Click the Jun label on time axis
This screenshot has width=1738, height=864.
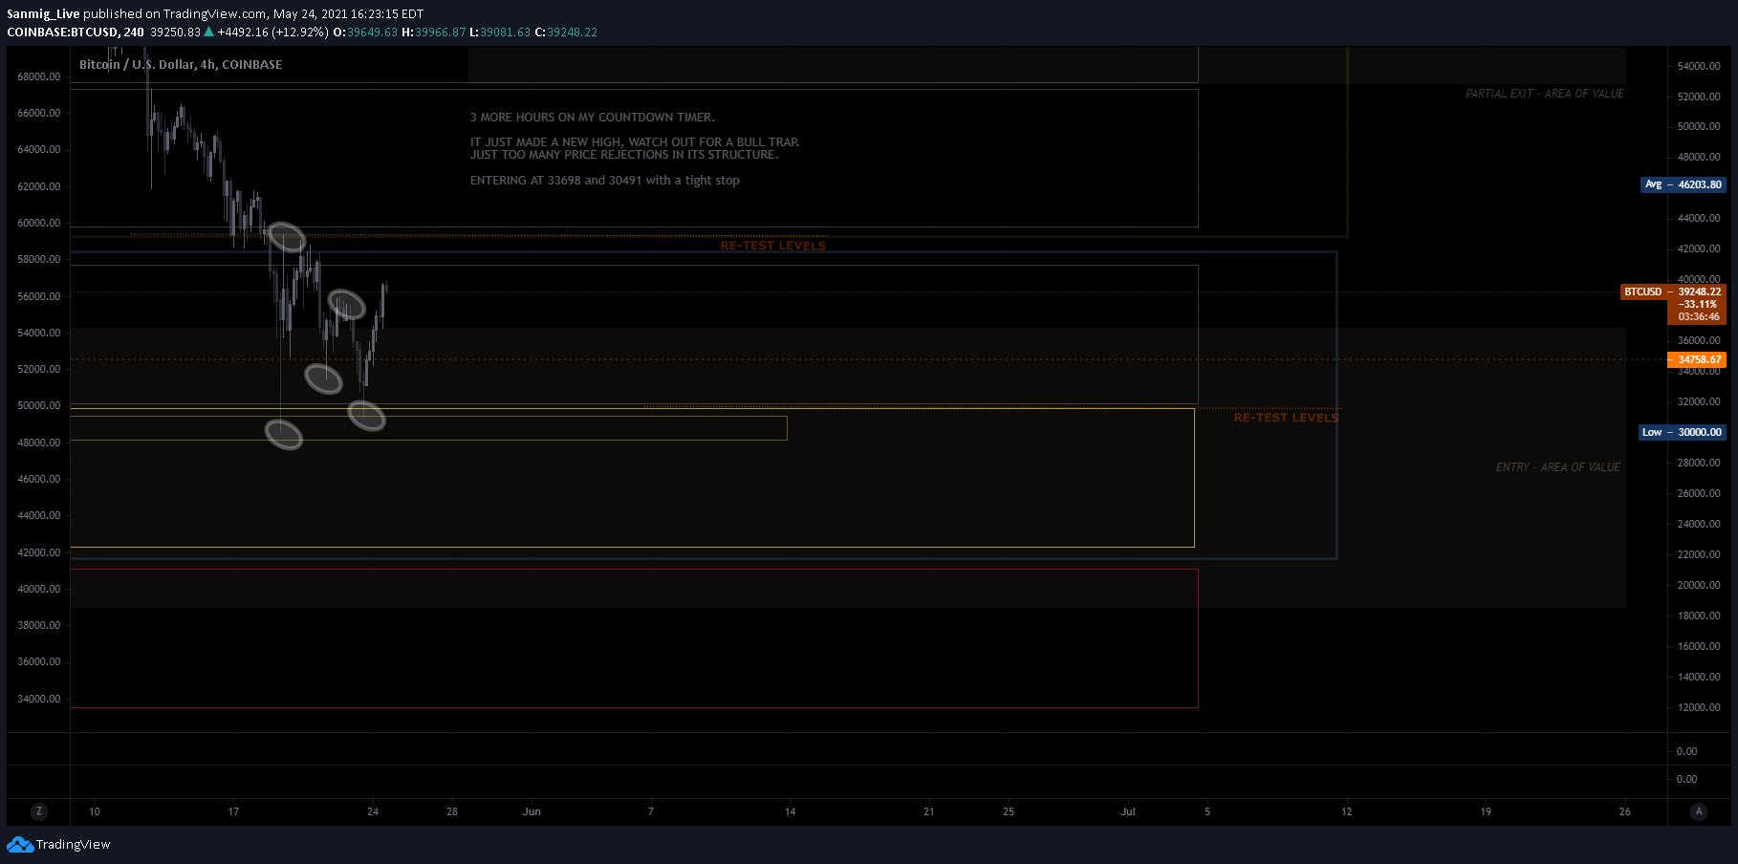pos(532,811)
